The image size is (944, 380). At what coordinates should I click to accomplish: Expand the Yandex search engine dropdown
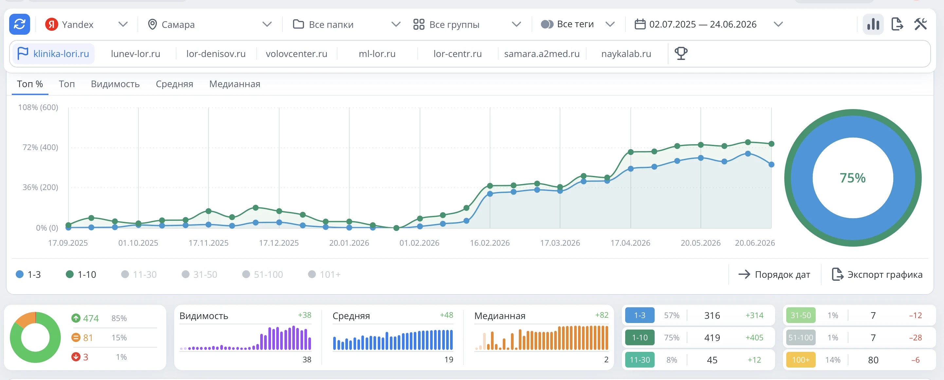123,24
